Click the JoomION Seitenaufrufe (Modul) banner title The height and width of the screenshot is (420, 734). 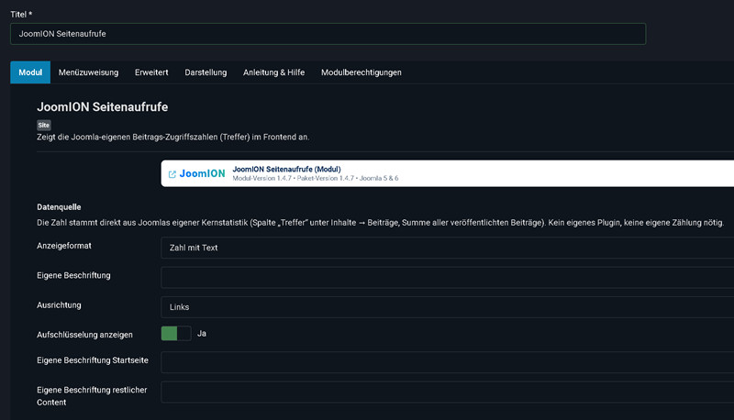click(x=286, y=170)
